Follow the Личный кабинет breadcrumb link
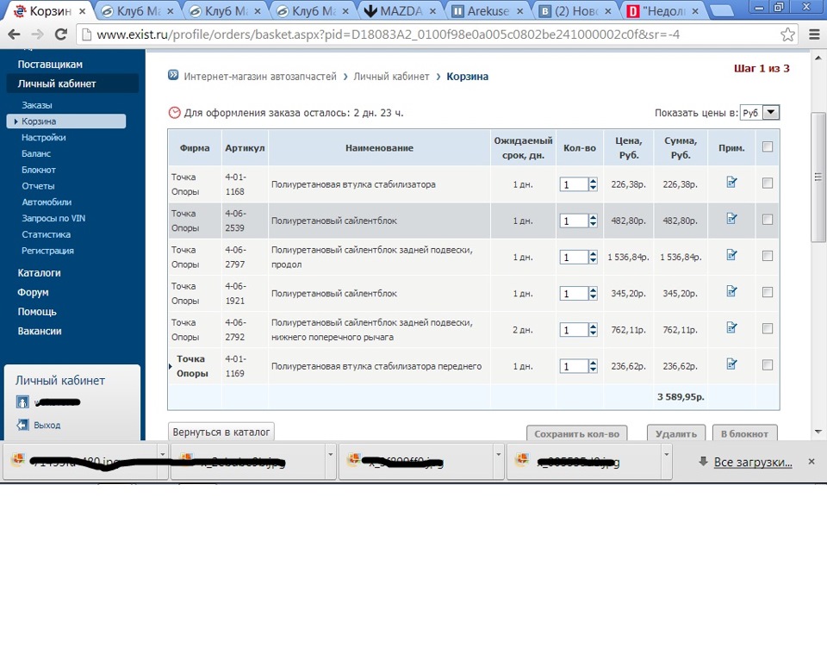The image size is (827, 653). coord(391,77)
